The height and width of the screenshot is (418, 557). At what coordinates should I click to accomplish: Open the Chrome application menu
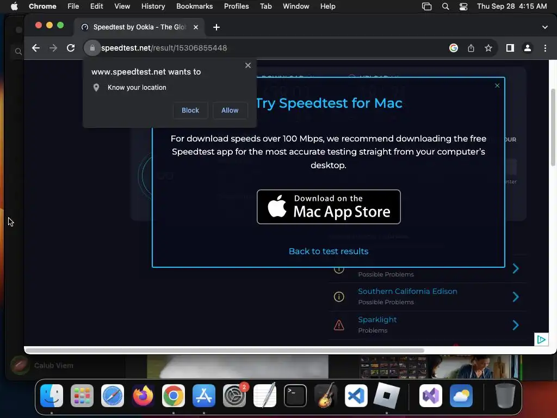(x=42, y=7)
